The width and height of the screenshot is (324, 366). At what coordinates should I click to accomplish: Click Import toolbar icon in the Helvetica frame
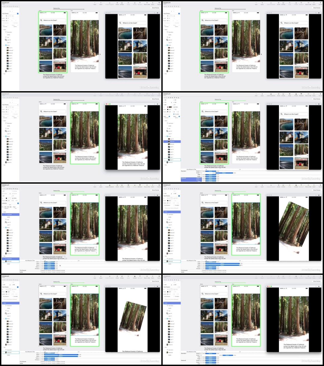pos(101,185)
